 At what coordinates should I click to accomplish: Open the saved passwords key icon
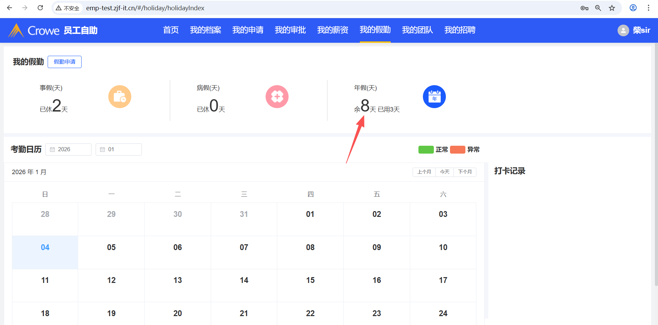584,8
